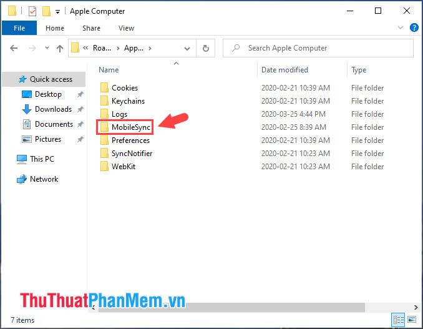423x329 pixels.
Task: Select This PC in navigation pane
Action: (x=42, y=159)
